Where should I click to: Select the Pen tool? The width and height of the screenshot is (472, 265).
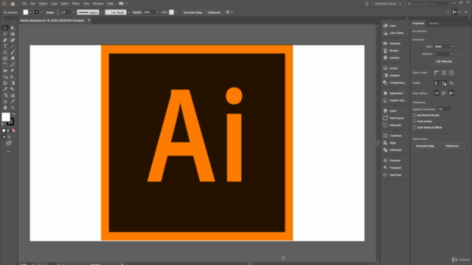point(5,40)
